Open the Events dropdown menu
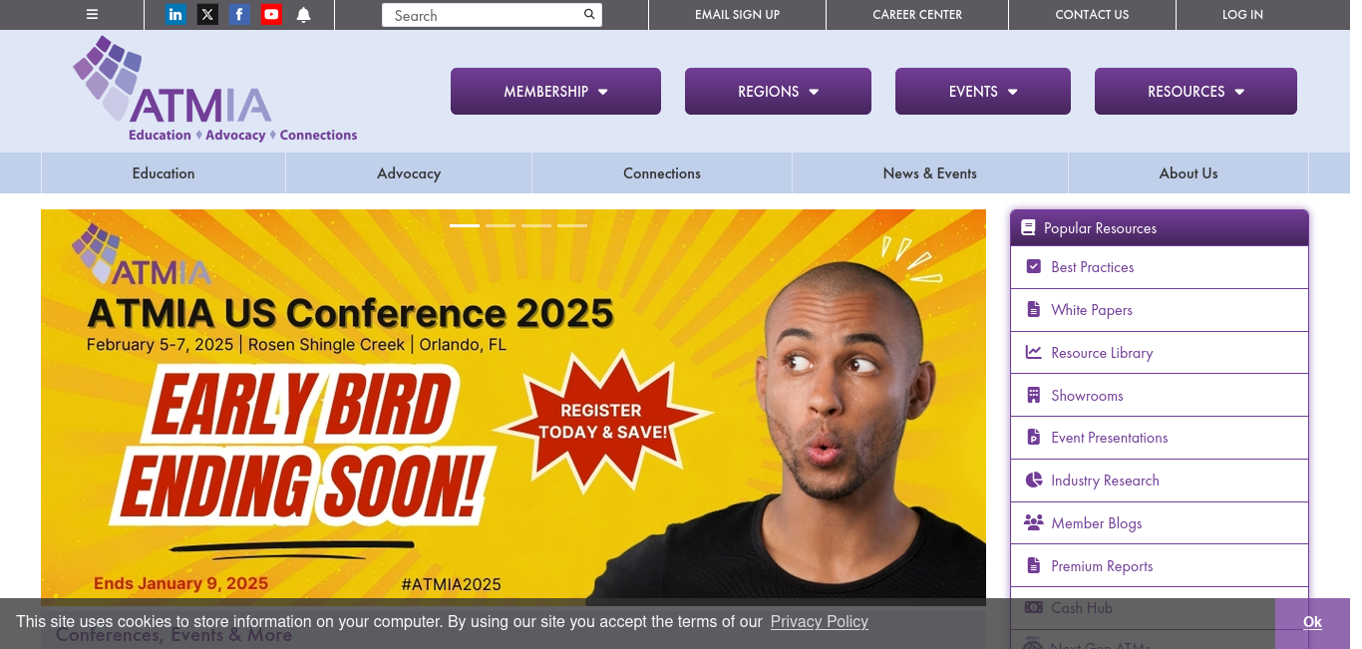Image resolution: width=1362 pixels, height=649 pixels. [983, 91]
